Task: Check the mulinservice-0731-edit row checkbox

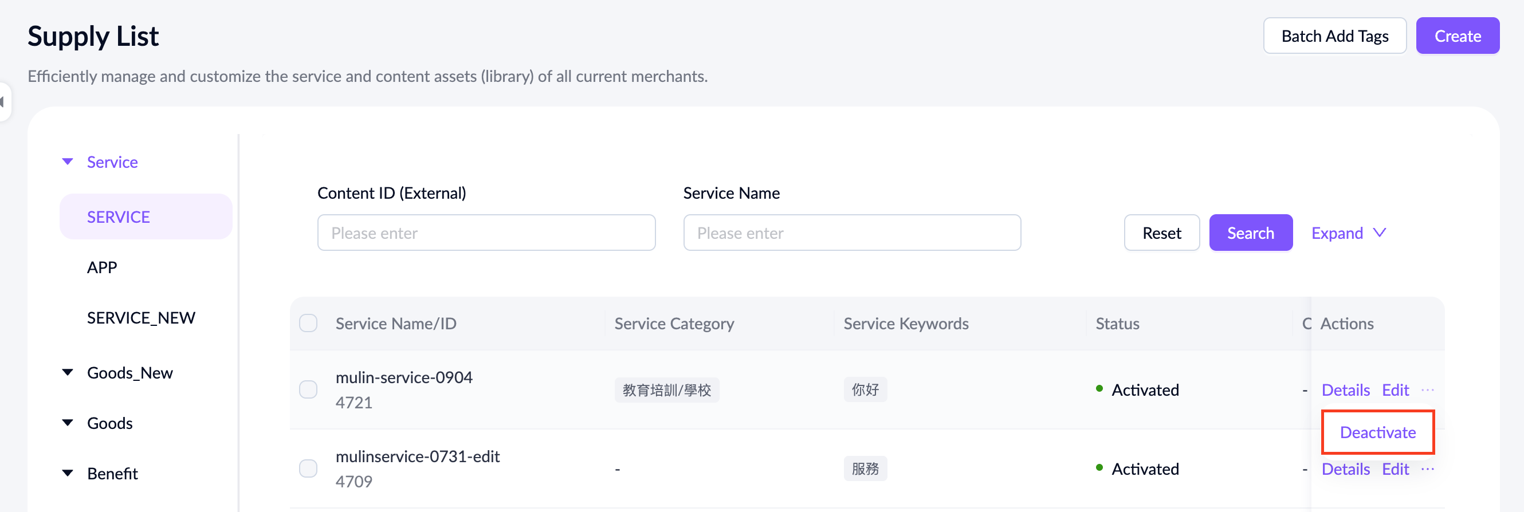Action: 308,469
